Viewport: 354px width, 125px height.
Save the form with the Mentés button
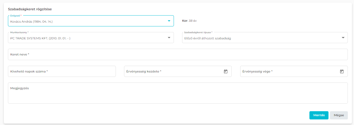319,115
